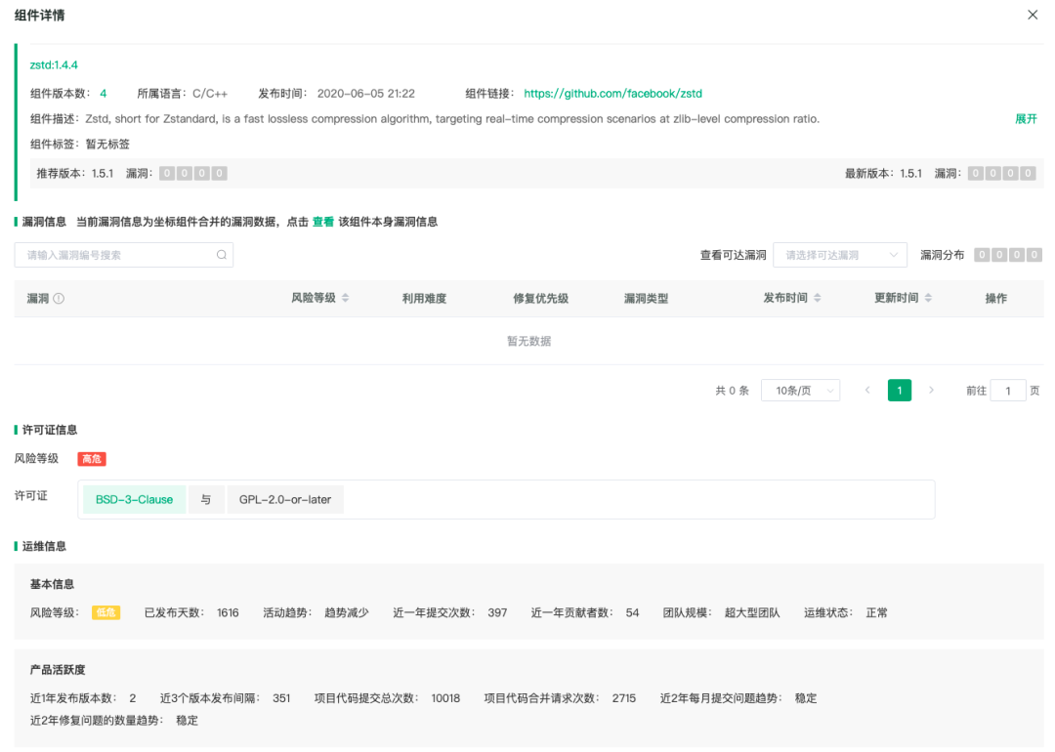The width and height of the screenshot is (1055, 752).
Task: Click the 低危 operations risk badge
Action: point(105,612)
